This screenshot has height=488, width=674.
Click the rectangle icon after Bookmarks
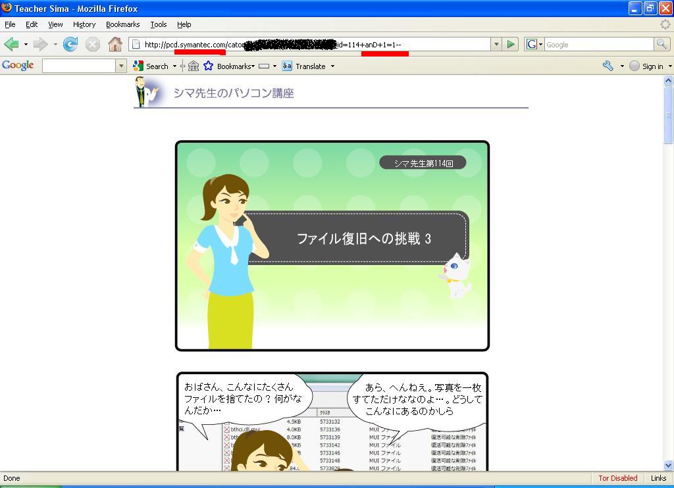click(264, 66)
